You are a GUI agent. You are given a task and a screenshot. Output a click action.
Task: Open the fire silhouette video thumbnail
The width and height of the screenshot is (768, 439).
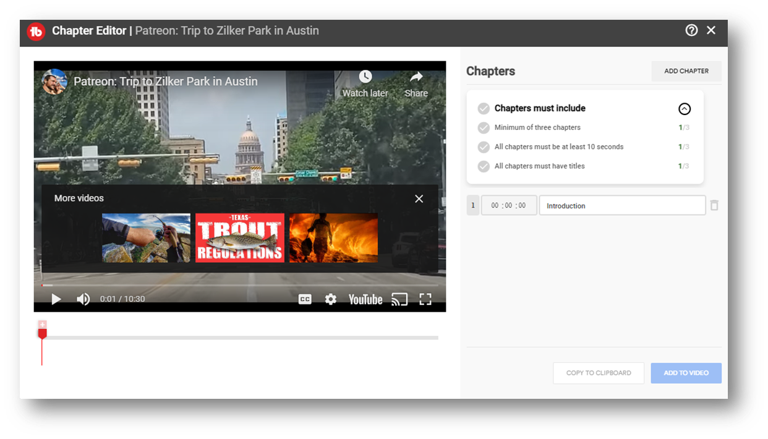click(333, 238)
